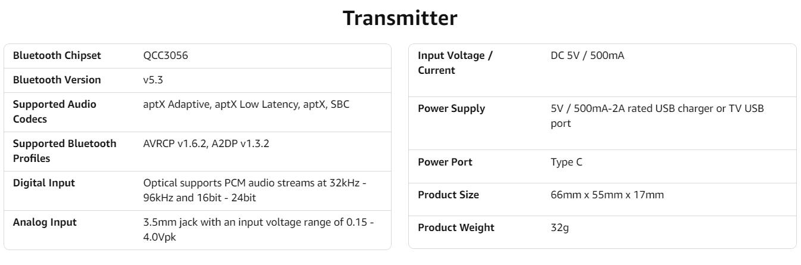Click the Analog Input label
This screenshot has height=265, width=801.
pyautogui.click(x=45, y=222)
